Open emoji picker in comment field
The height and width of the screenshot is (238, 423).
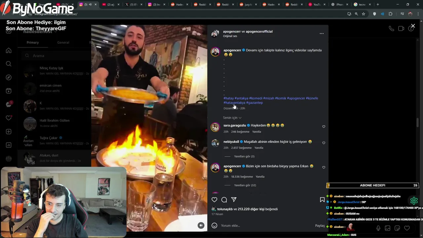[x=214, y=225]
